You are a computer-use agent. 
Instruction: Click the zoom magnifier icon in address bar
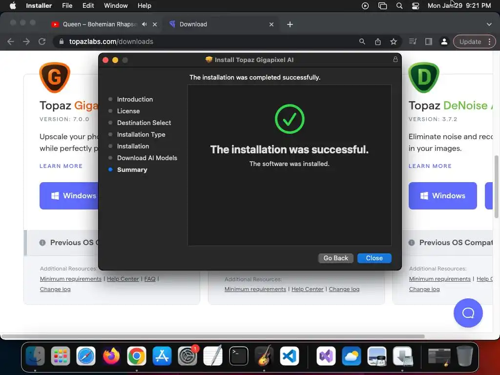point(362,42)
